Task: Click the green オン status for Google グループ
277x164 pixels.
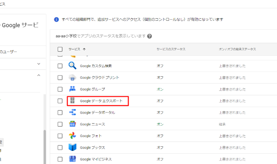Action: click(x=160, y=89)
